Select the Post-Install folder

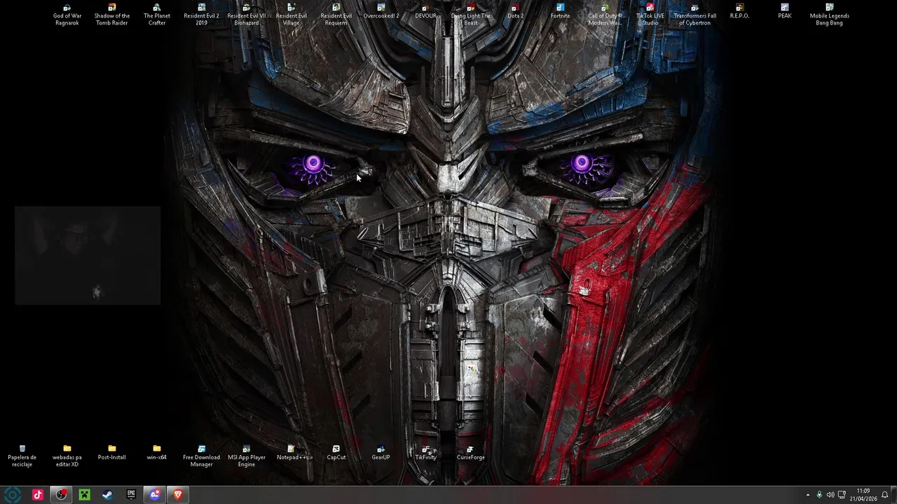click(112, 452)
